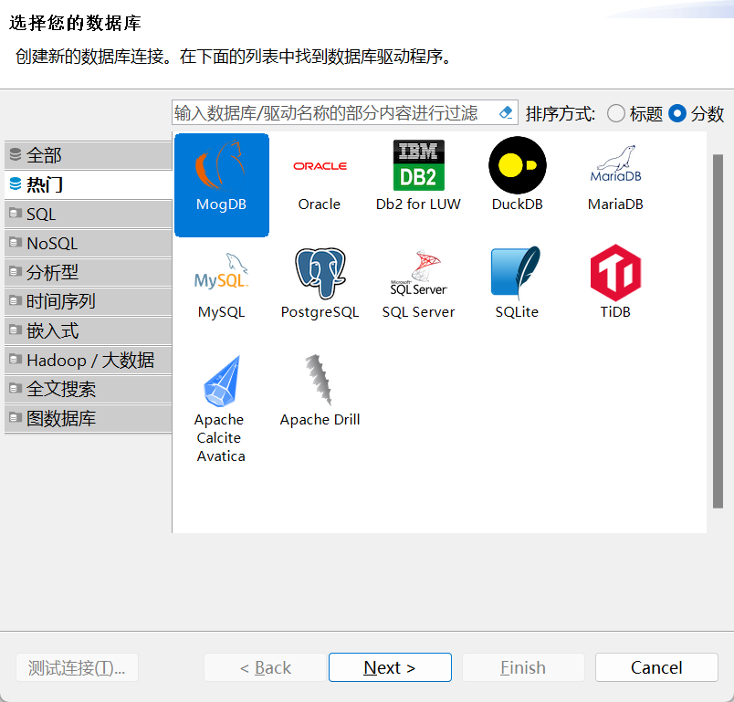Select Apache Calcite Avatica driver

point(222,409)
